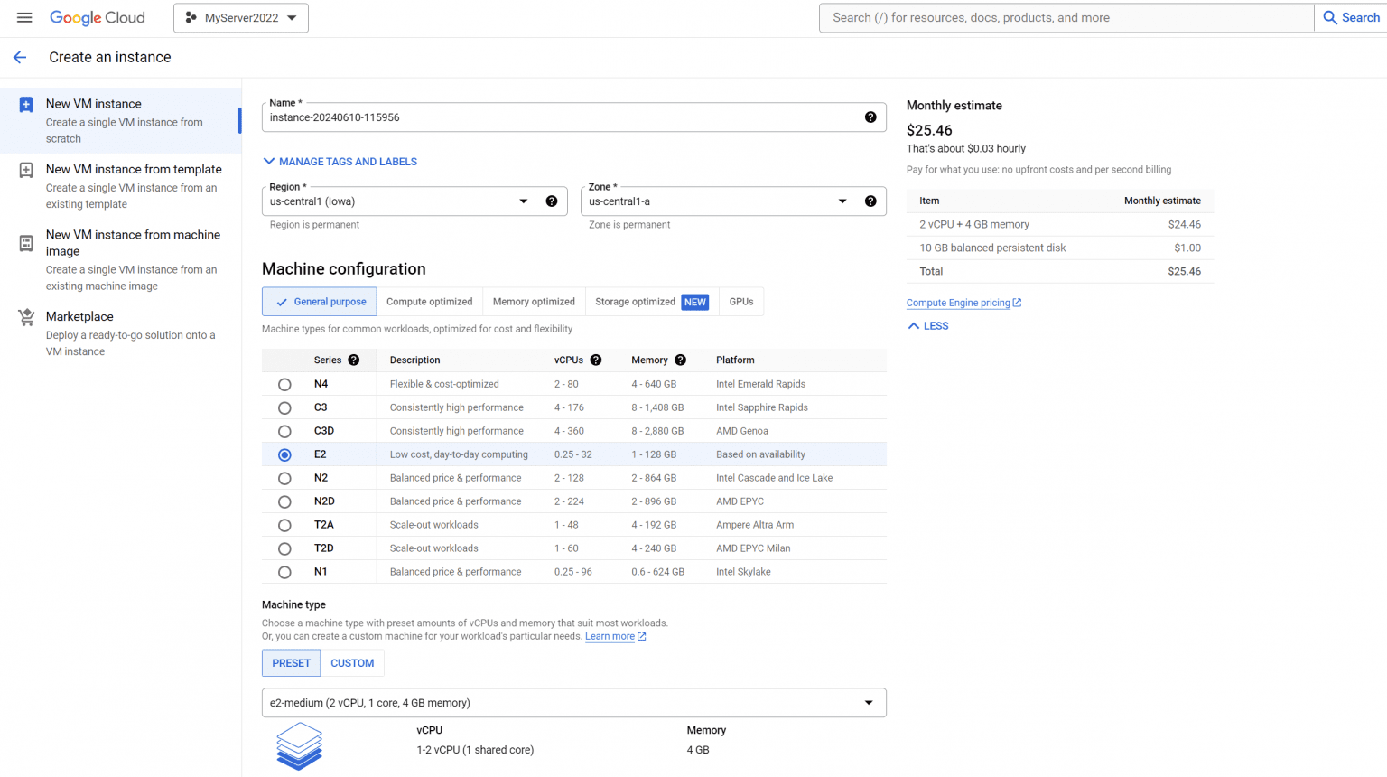Select the N2D series radio button
1387x777 pixels.
284,502
